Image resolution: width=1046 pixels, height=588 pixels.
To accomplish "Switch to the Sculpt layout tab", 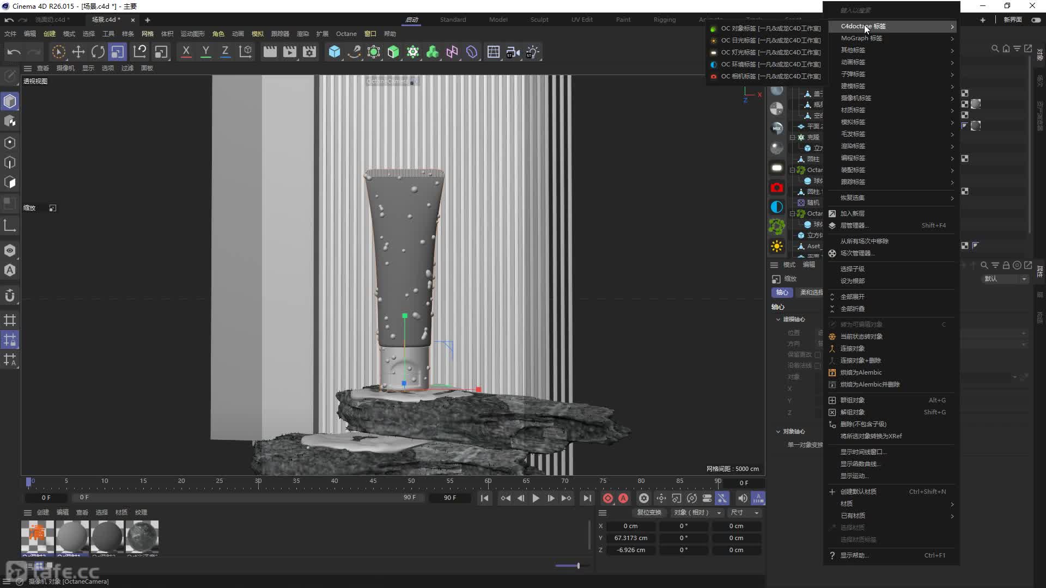I will [x=539, y=20].
